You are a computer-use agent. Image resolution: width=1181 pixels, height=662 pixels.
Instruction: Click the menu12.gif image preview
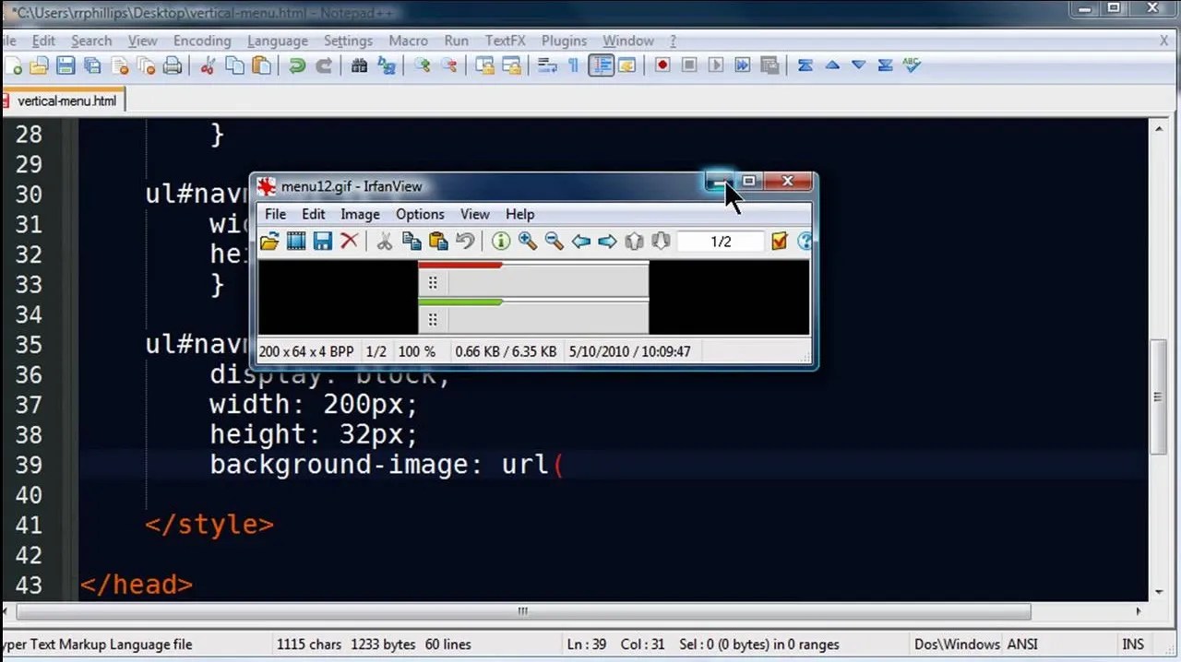coord(533,297)
